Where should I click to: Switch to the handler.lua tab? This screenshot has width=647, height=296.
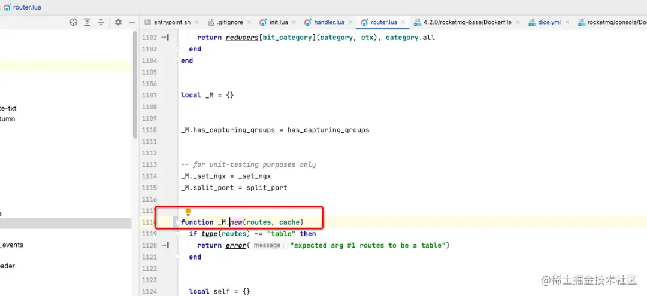pos(329,22)
